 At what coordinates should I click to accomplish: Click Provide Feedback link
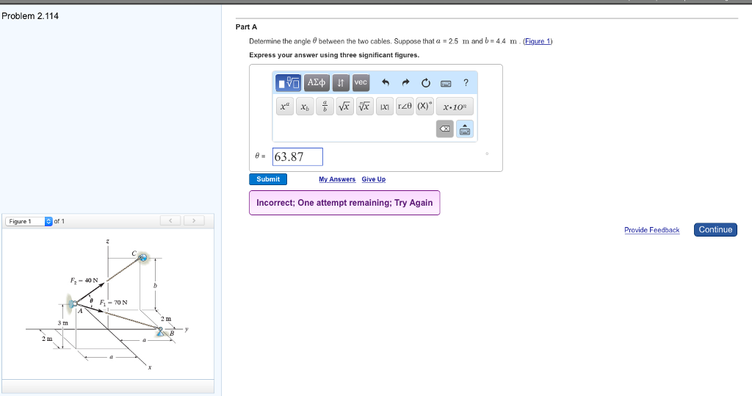click(652, 230)
